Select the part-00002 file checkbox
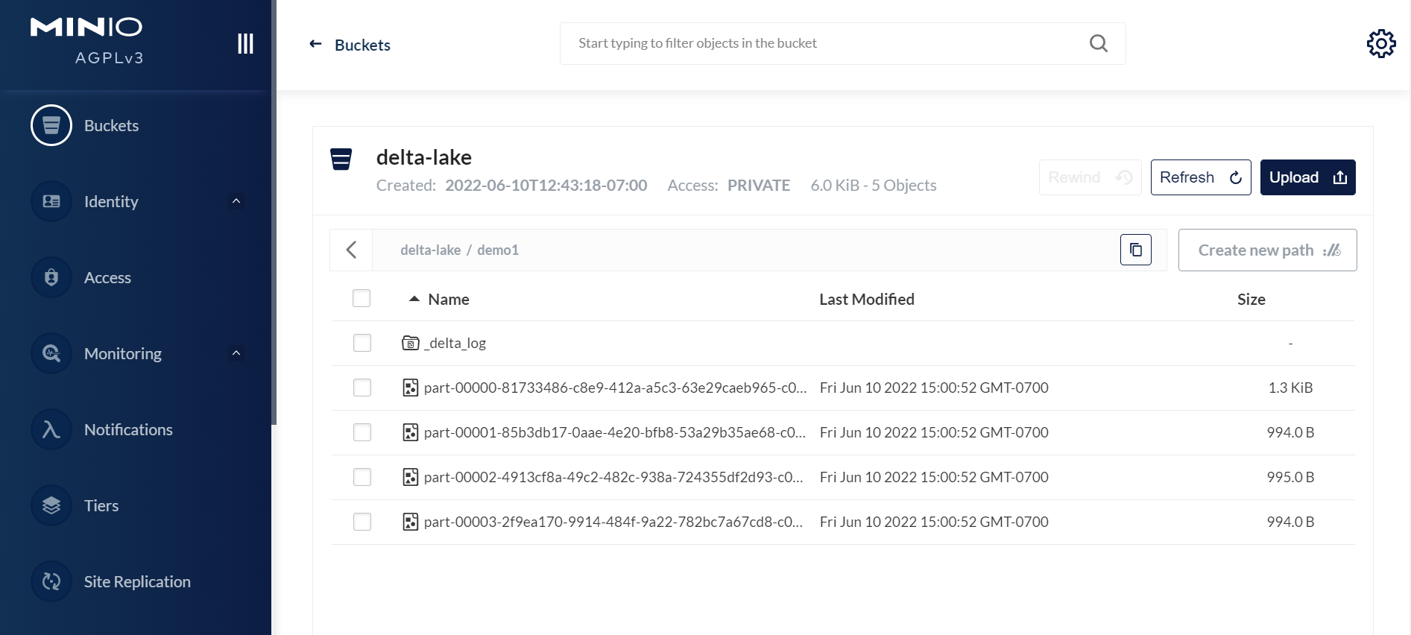 [362, 477]
